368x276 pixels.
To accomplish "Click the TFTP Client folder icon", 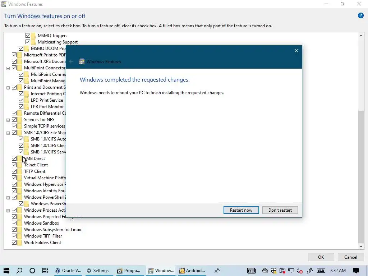I will tap(20, 171).
